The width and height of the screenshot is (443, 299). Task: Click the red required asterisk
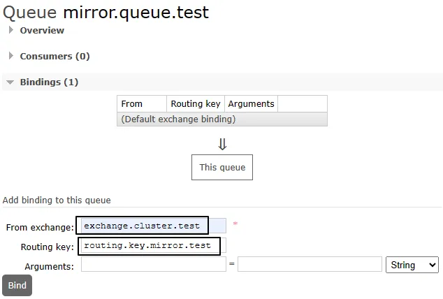tap(235, 224)
